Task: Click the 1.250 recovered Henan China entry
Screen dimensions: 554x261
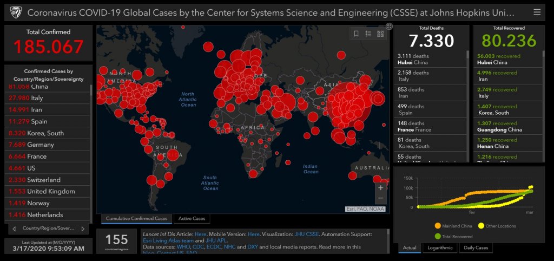Action: click(x=507, y=143)
